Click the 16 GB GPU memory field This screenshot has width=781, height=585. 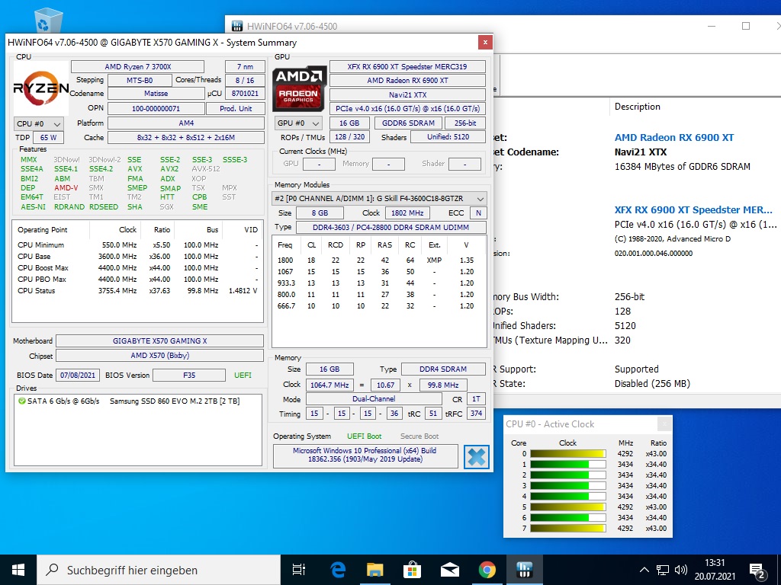[x=349, y=123]
